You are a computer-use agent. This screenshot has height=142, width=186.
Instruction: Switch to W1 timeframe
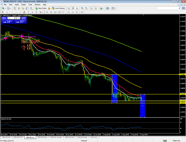77,12
